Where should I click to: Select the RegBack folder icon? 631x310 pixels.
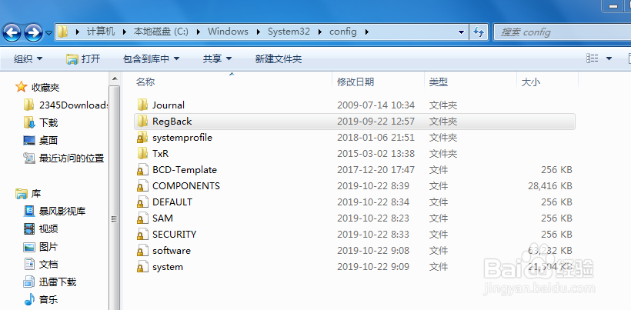coord(142,121)
